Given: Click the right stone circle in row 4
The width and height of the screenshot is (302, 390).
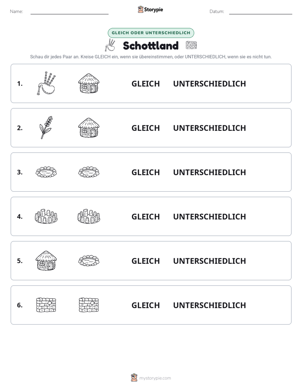Looking at the screenshot, I should pyautogui.click(x=89, y=216).
